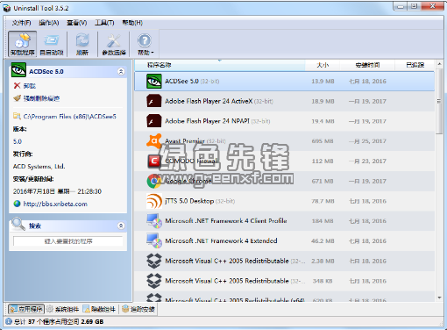Switch to the 系统组件 system components tab
447x330 pixels.
[x=63, y=309]
